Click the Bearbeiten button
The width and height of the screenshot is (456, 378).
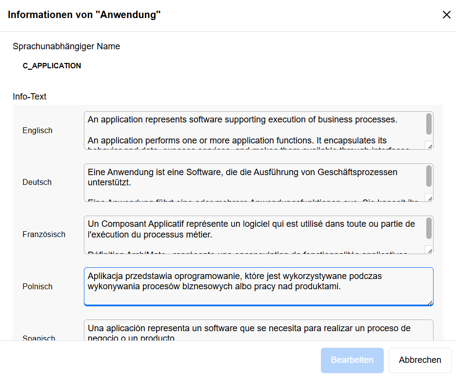pos(352,360)
